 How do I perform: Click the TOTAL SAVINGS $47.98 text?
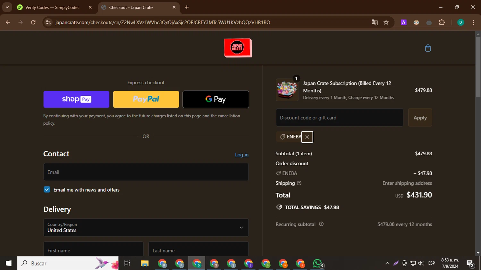[x=312, y=207]
